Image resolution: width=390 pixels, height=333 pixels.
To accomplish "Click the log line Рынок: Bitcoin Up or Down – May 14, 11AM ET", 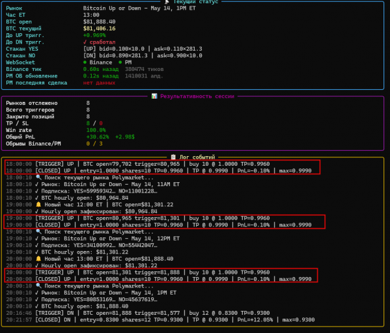I will [92, 184].
